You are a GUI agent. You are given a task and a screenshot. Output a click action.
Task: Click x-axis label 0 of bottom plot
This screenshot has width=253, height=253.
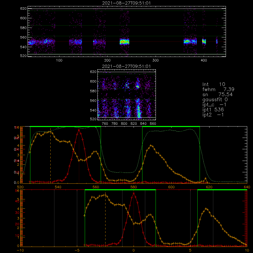(x=134, y=250)
